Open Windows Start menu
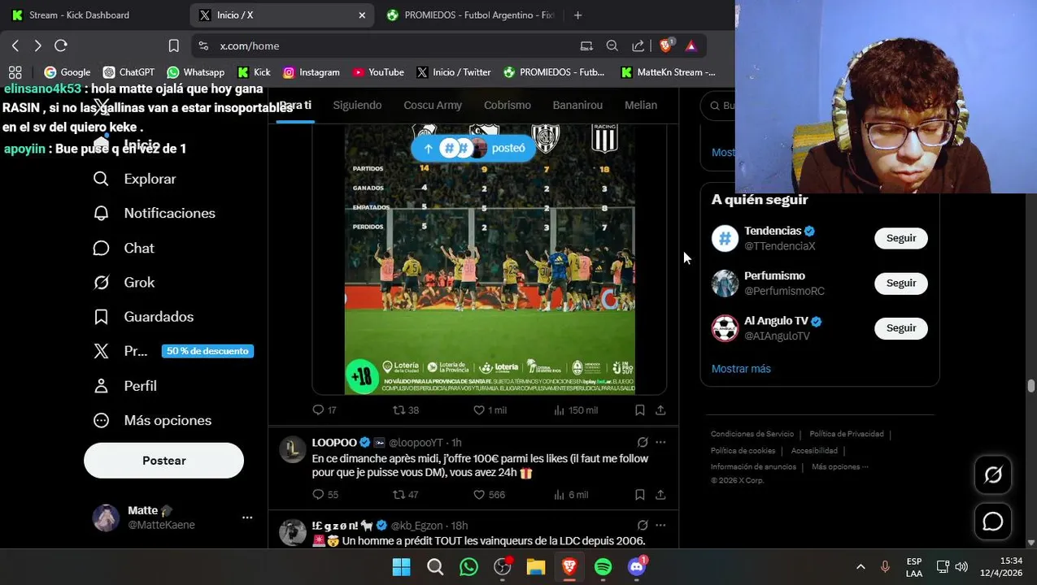The image size is (1037, 585). coord(402,567)
